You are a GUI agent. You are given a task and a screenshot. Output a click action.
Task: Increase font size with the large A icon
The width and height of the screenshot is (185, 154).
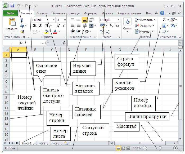click(x=58, y=26)
